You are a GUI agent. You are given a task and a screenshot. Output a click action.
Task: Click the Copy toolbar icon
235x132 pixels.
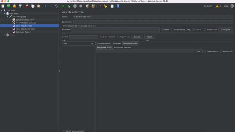click(x=33, y=6)
